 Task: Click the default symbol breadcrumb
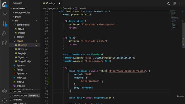tap(82, 8)
